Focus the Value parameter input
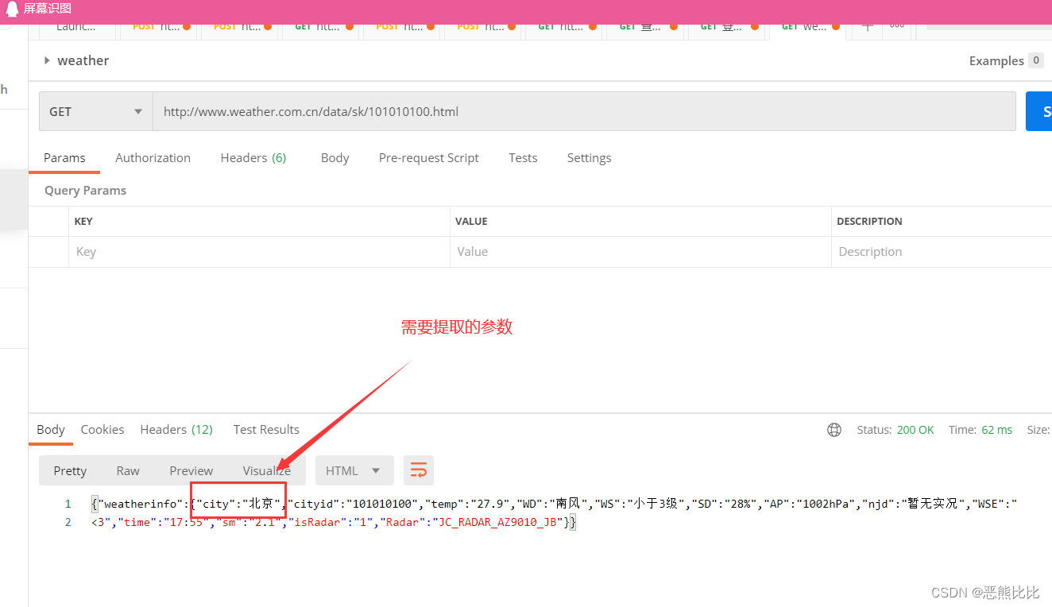This screenshot has height=607, width=1052. click(640, 252)
